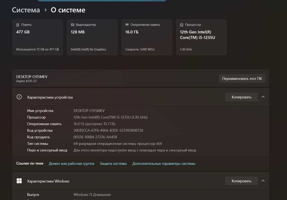
Task: Click the Выпуск Windows 11 Домашняя value
Action: (x=92, y=195)
